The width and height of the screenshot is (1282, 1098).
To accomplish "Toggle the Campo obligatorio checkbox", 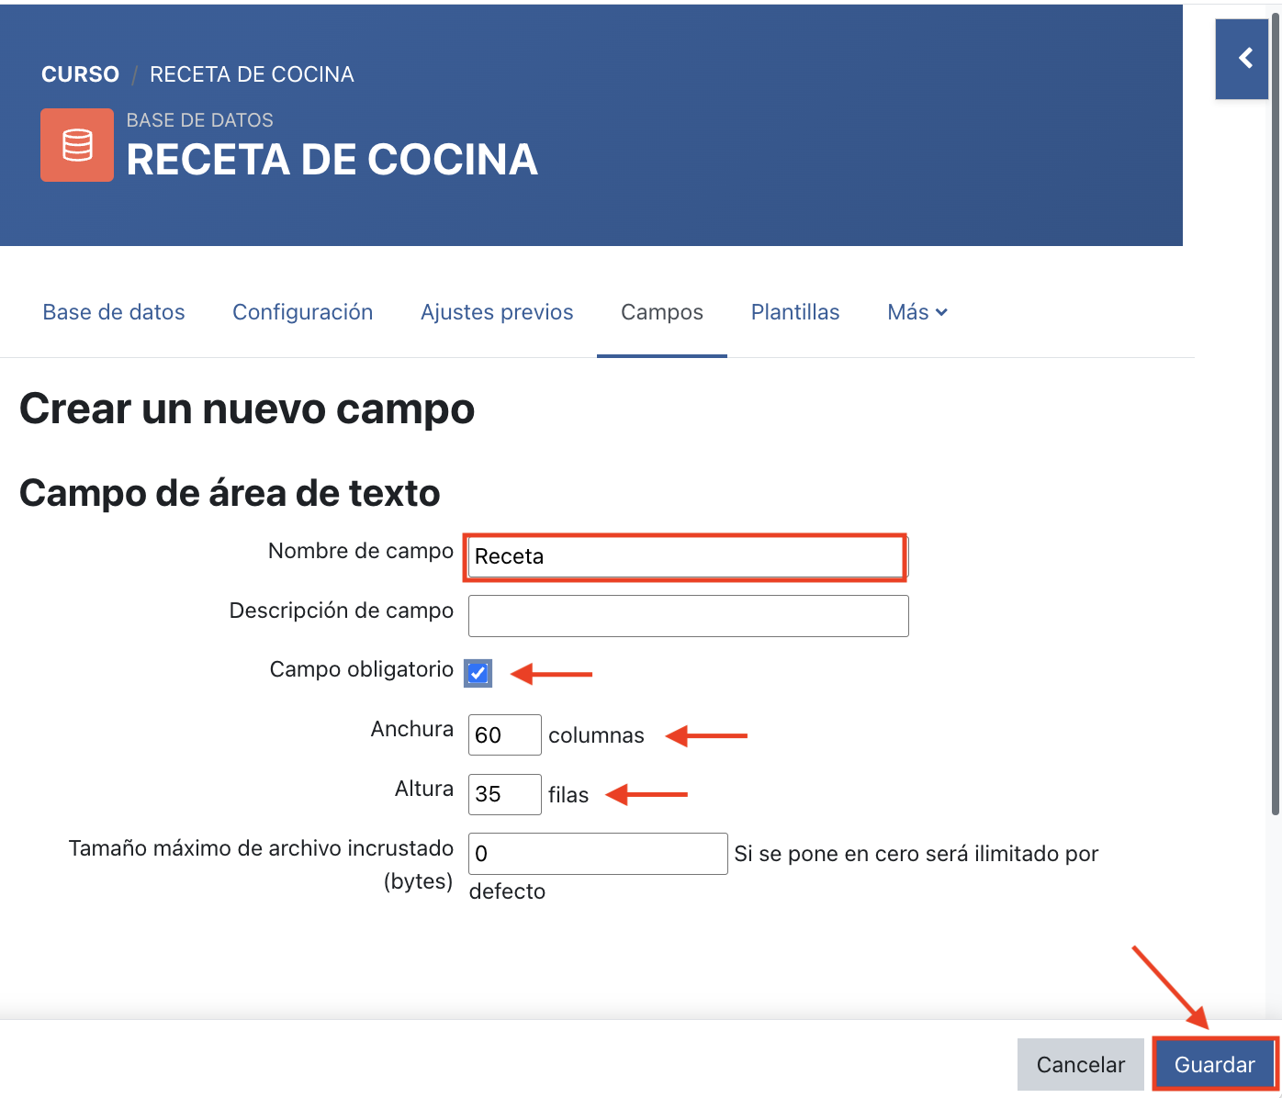I will click(478, 673).
